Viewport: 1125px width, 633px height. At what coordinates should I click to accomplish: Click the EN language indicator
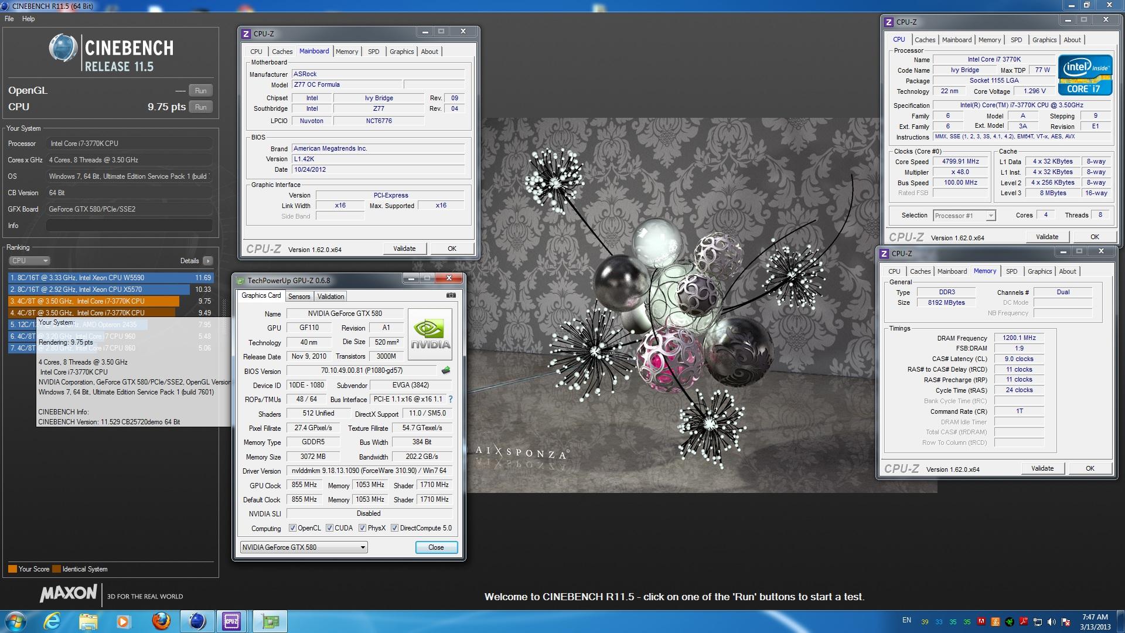click(x=906, y=620)
